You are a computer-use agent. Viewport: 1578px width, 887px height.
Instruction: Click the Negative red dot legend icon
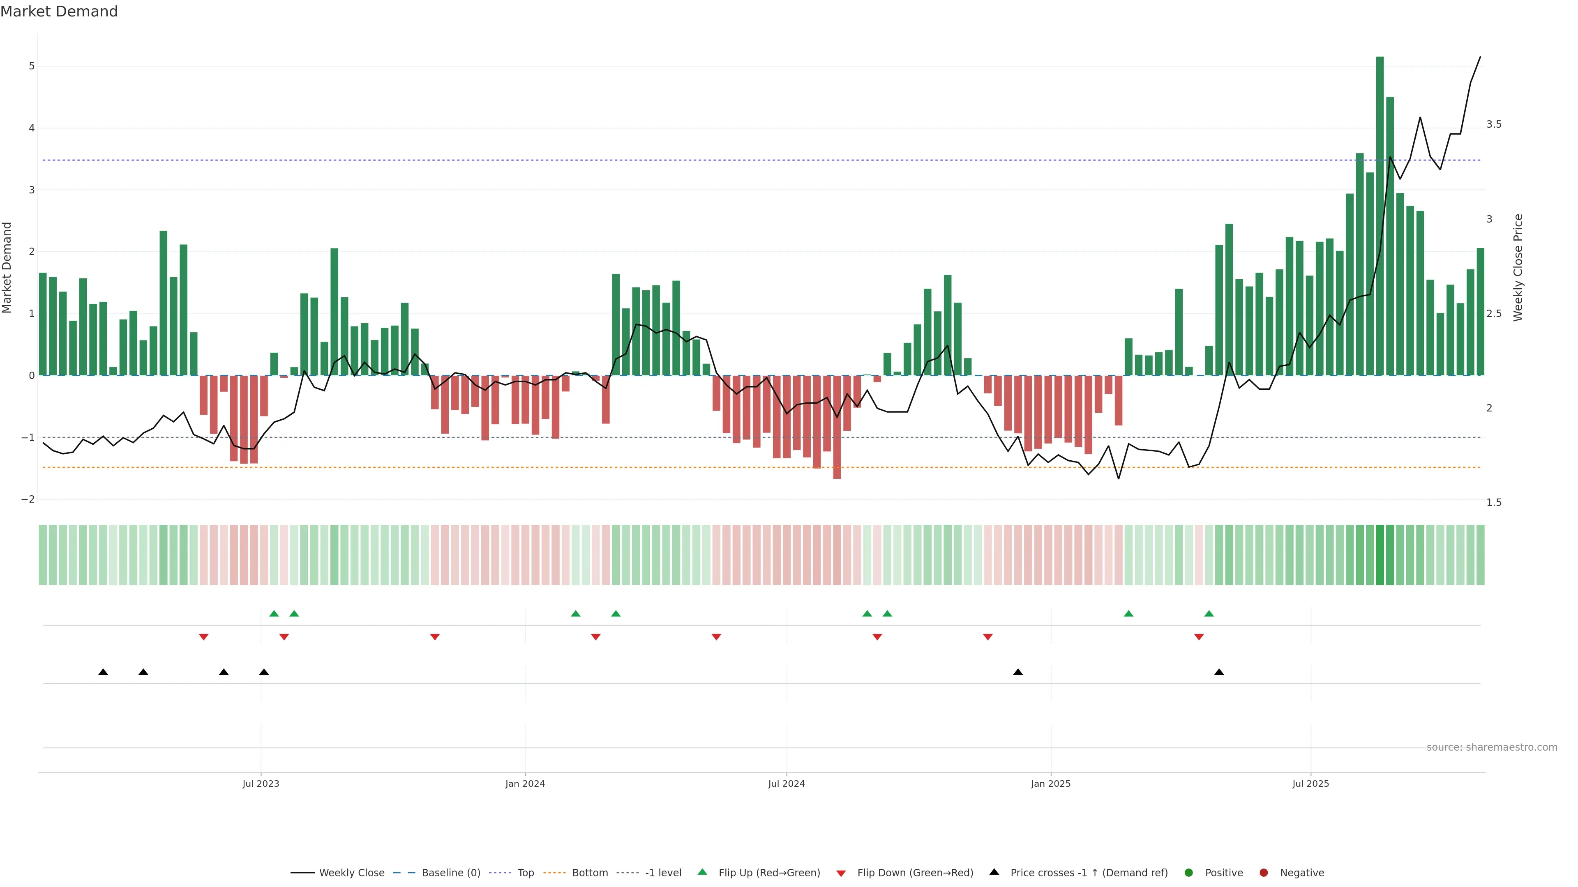pyautogui.click(x=1264, y=873)
